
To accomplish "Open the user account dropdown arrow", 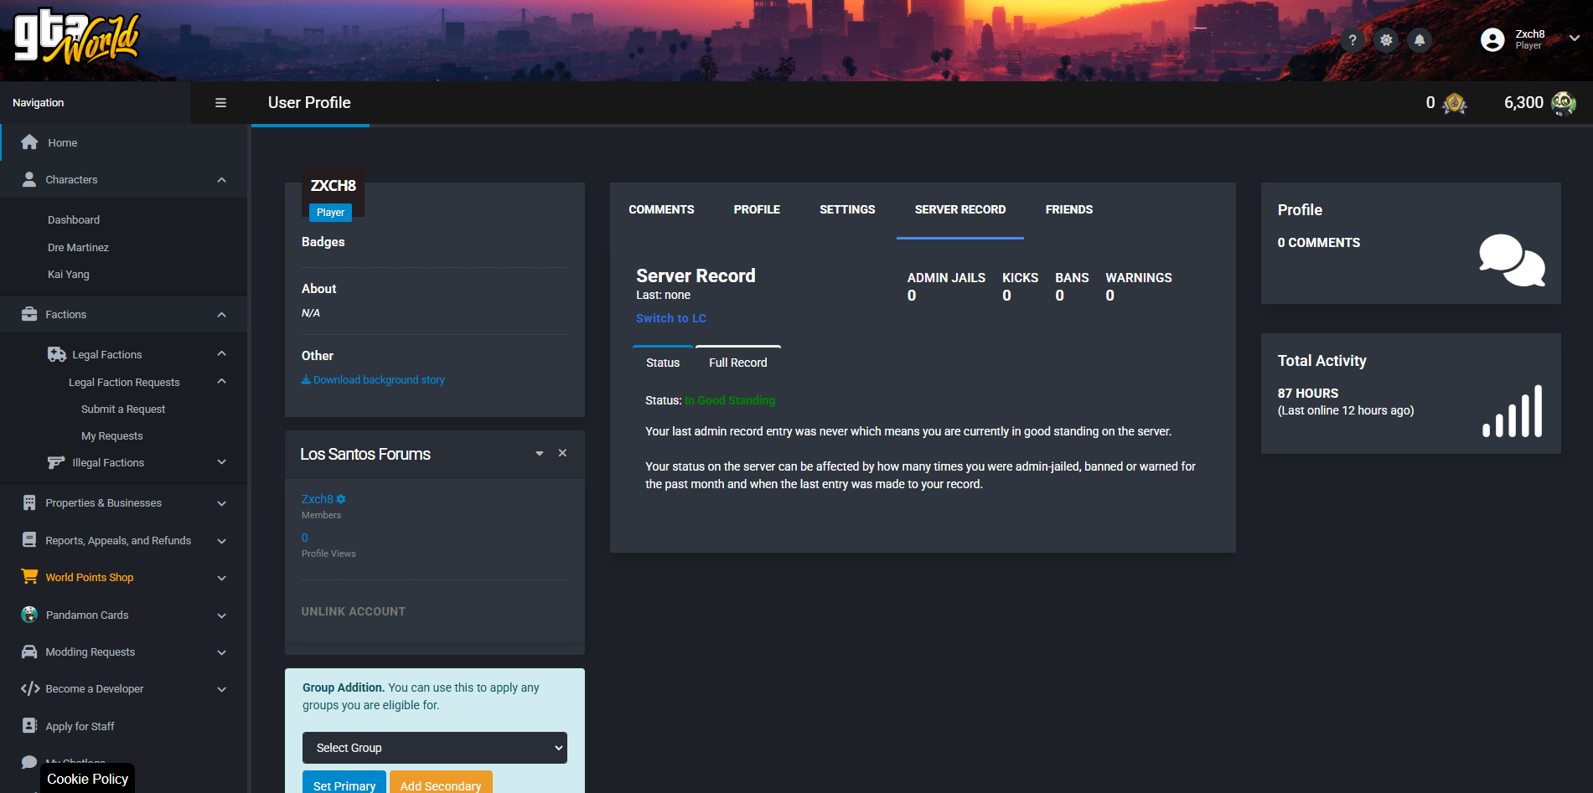I will [x=1574, y=39].
